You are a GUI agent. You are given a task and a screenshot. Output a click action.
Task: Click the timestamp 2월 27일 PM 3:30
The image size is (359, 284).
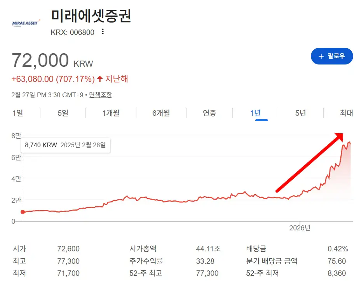coord(47,95)
